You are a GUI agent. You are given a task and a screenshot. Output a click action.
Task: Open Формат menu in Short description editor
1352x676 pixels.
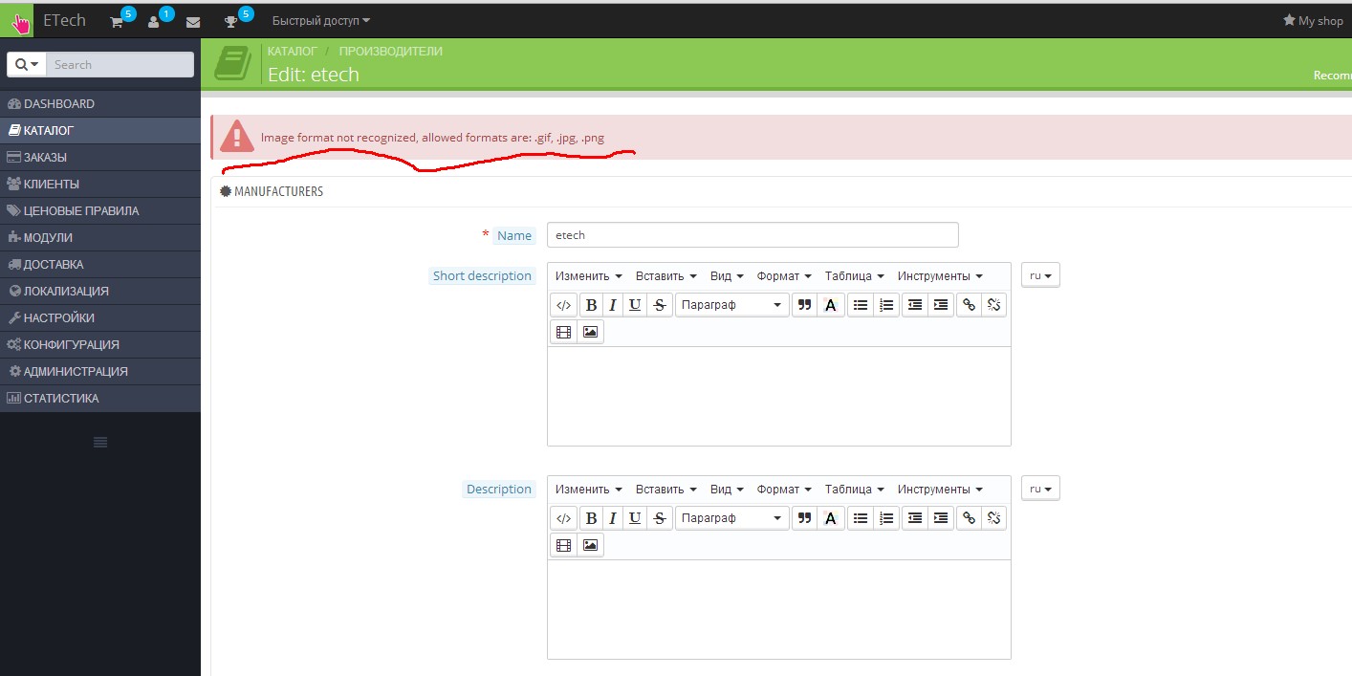[784, 276]
